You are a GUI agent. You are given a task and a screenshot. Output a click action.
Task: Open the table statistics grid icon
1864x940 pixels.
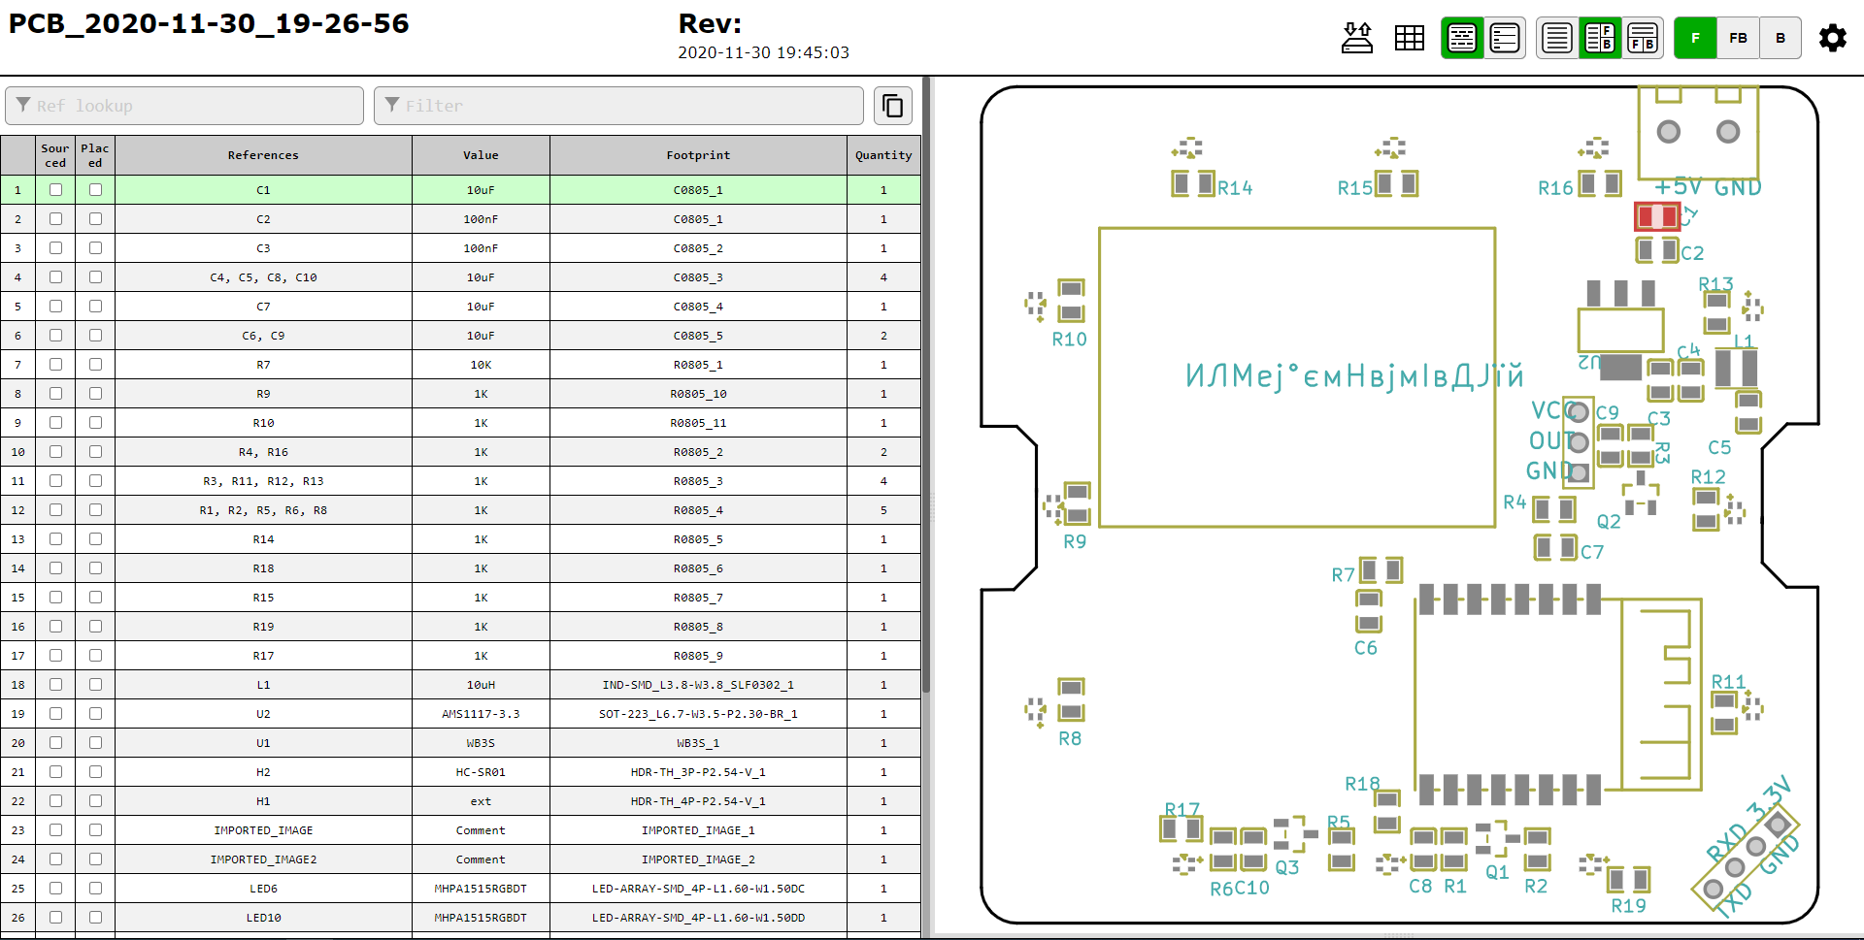coord(1409,38)
